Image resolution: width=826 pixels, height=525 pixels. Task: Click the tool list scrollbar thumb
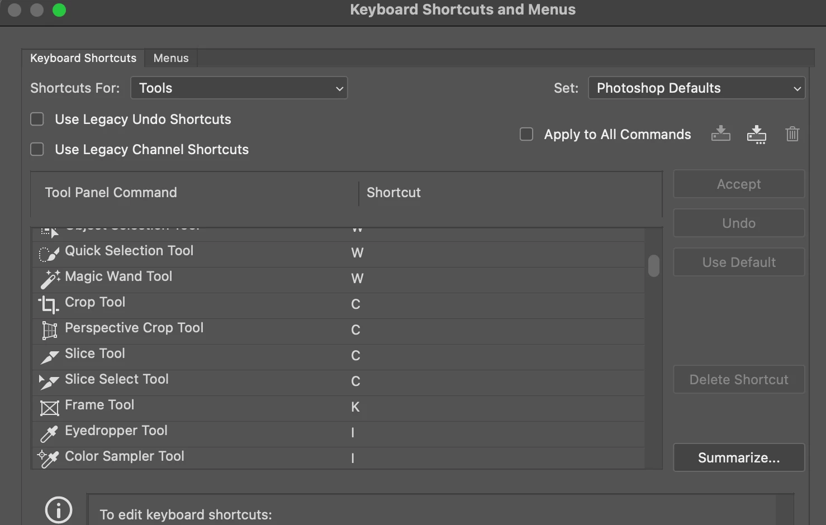[x=653, y=266]
